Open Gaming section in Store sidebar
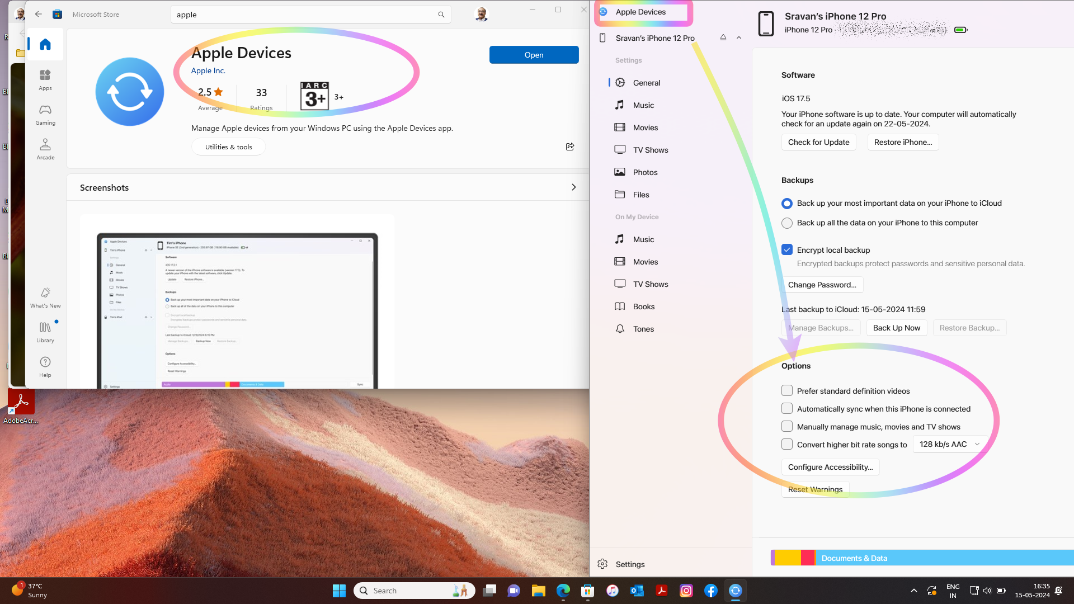This screenshot has width=1074, height=604. [x=45, y=114]
